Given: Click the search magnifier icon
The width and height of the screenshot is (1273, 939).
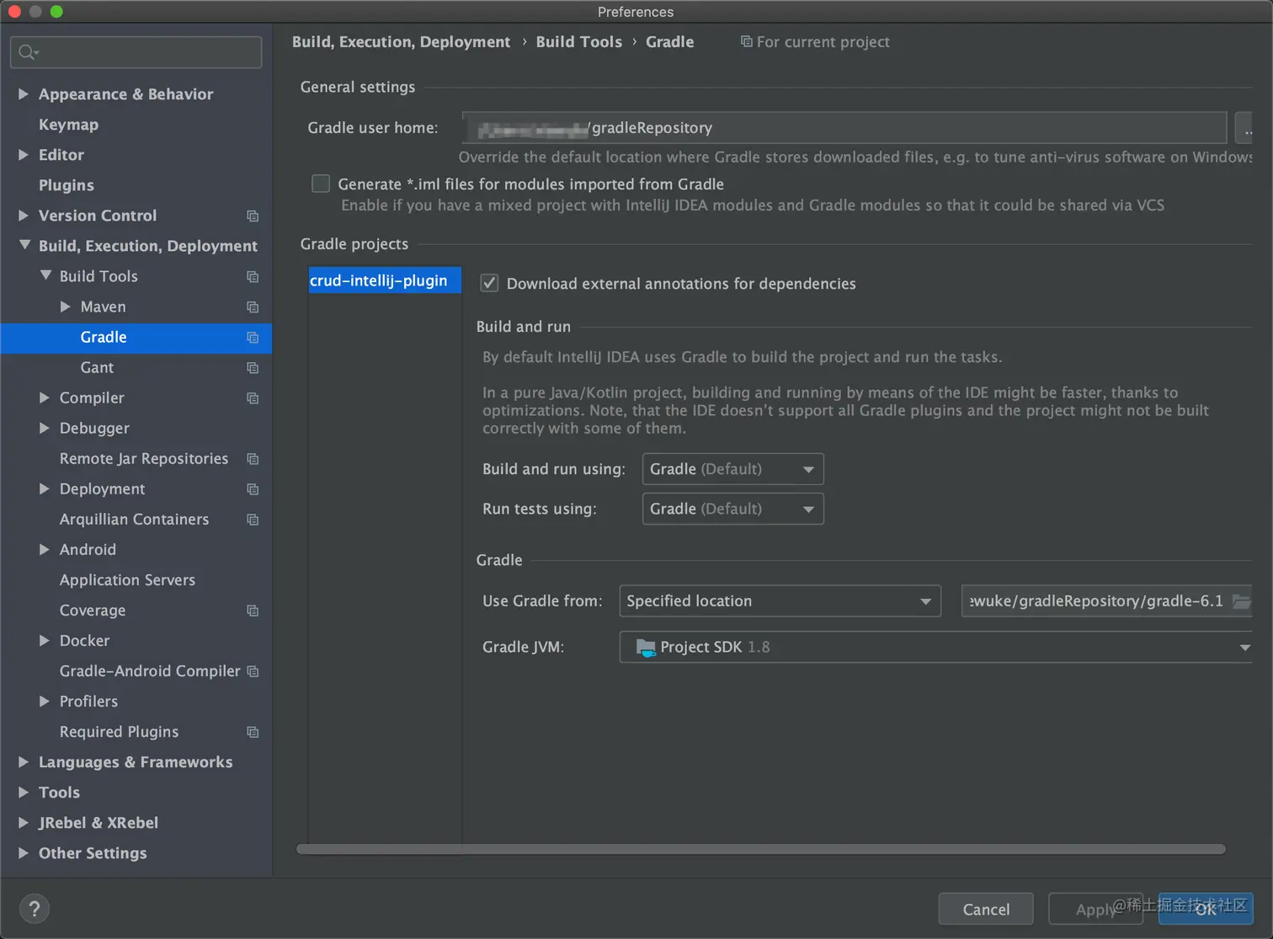Looking at the screenshot, I should point(28,52).
